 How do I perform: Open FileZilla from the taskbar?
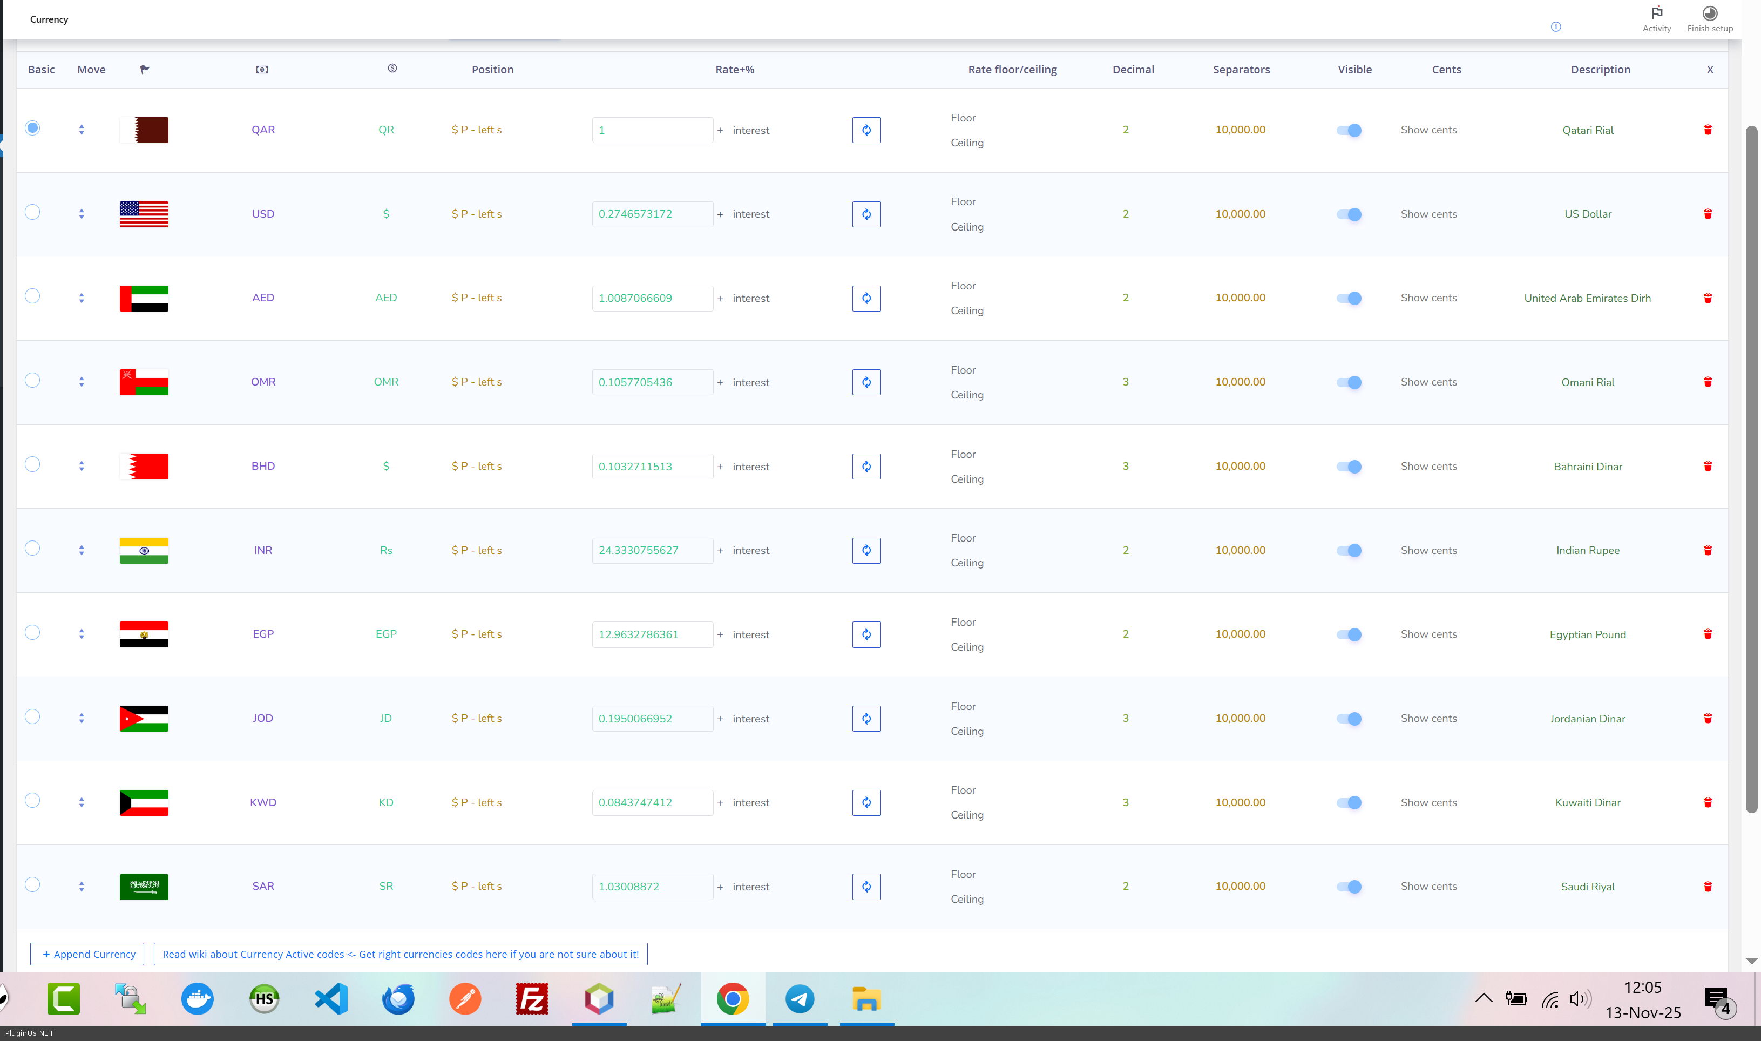point(532,999)
